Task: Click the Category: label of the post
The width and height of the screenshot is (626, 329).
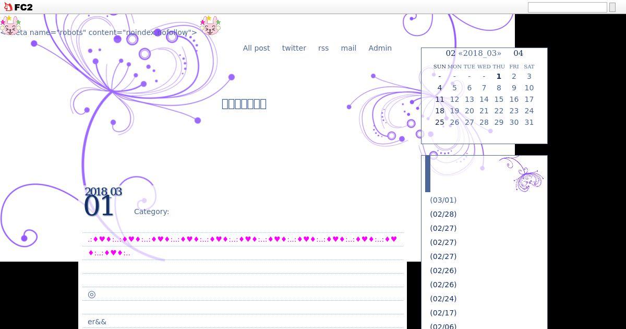Action: click(151, 211)
